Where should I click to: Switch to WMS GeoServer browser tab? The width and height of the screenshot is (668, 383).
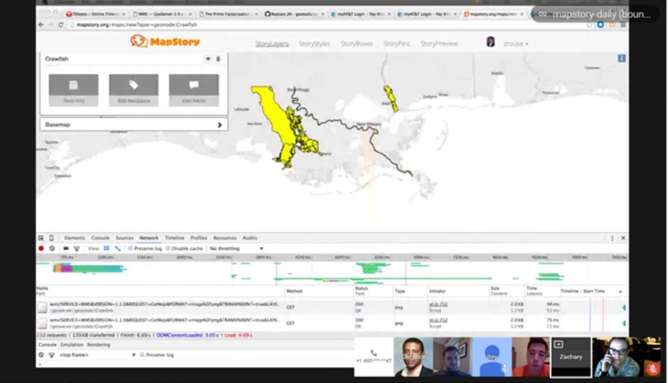click(x=162, y=14)
